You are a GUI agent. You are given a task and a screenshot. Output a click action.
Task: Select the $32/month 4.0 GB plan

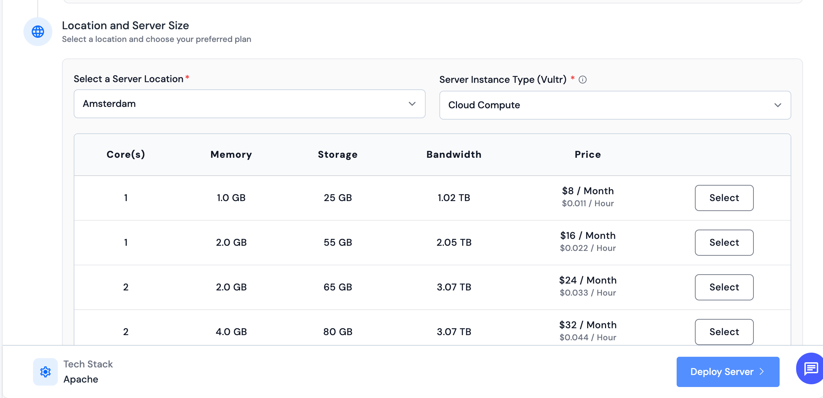pyautogui.click(x=724, y=332)
